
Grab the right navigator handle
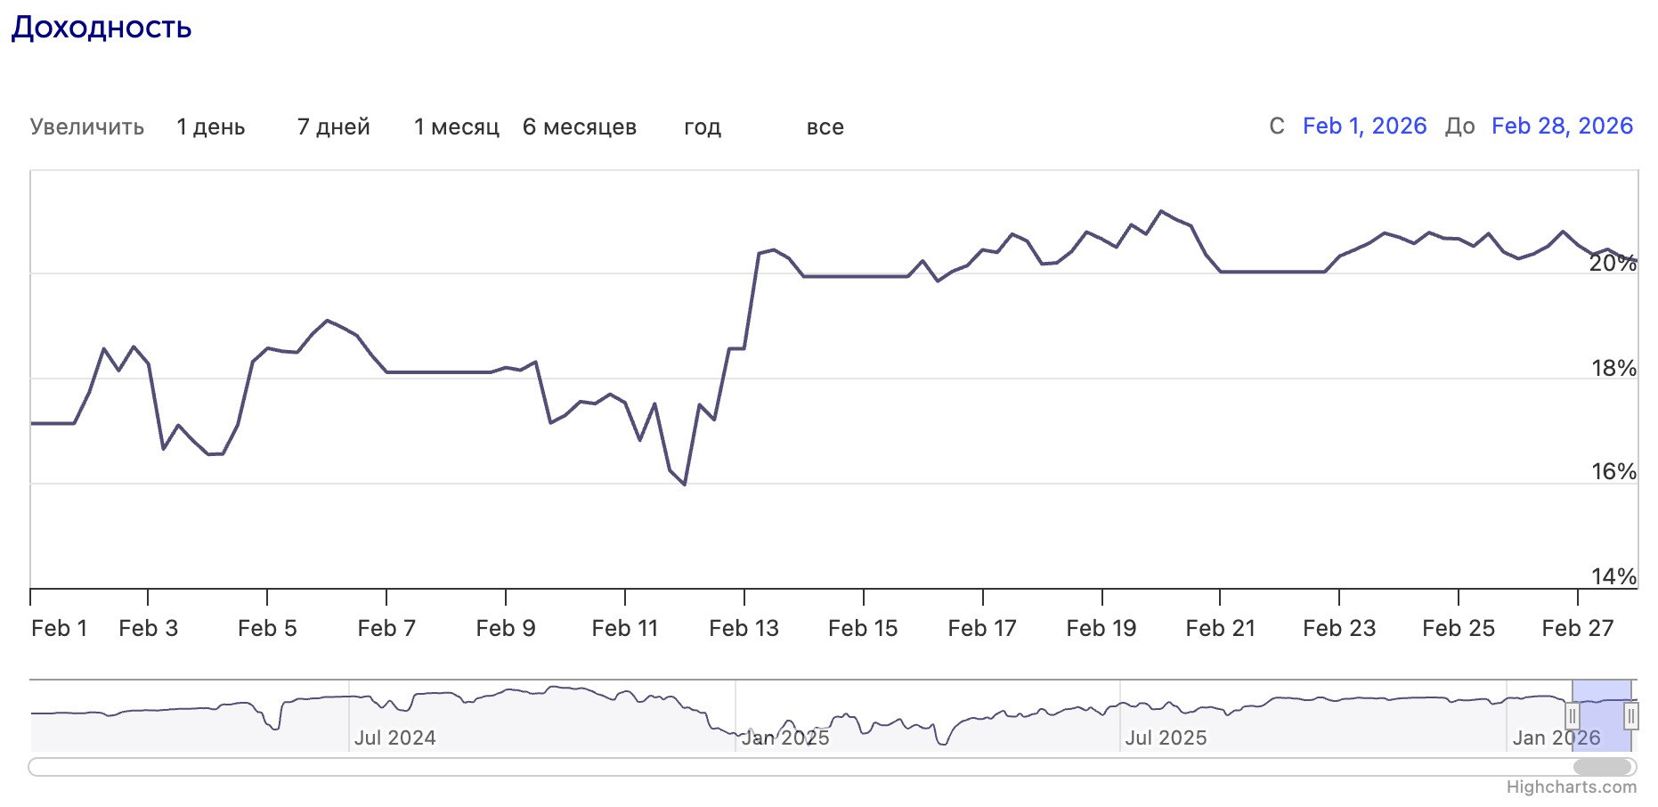coord(1631,715)
